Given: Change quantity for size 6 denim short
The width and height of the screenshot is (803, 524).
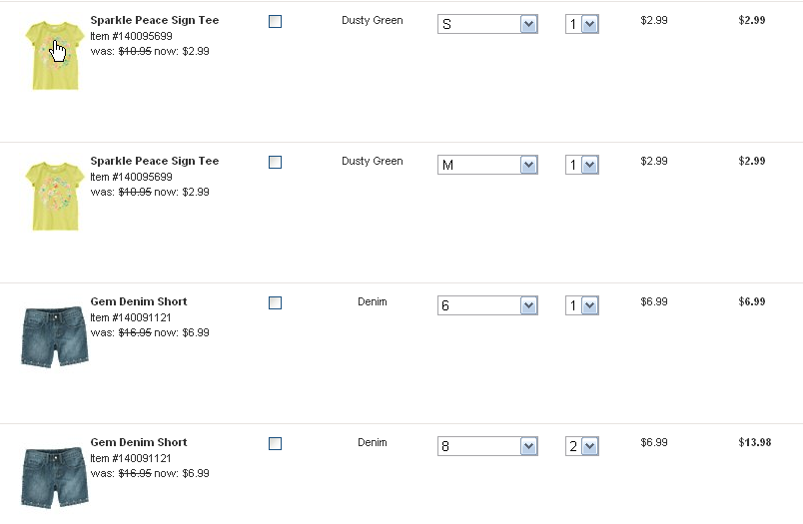Looking at the screenshot, I should pos(581,305).
